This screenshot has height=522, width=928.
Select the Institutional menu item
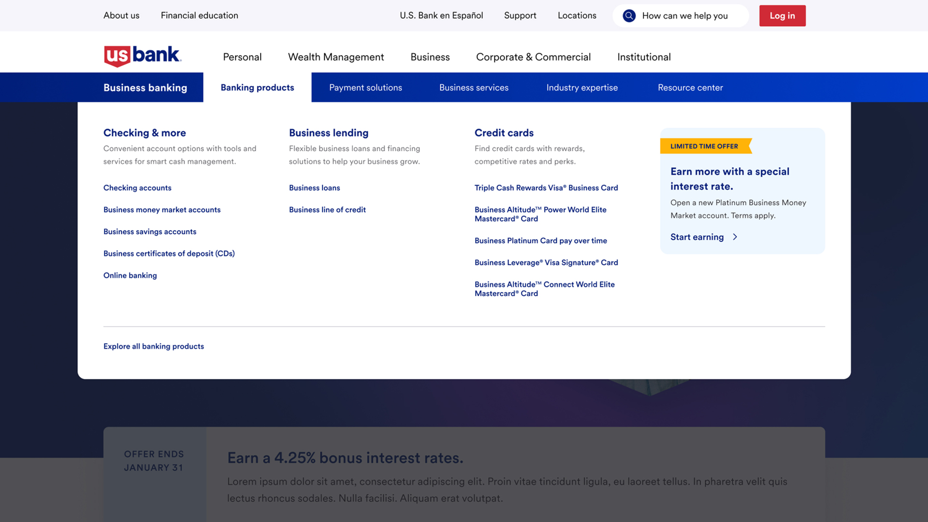644,57
